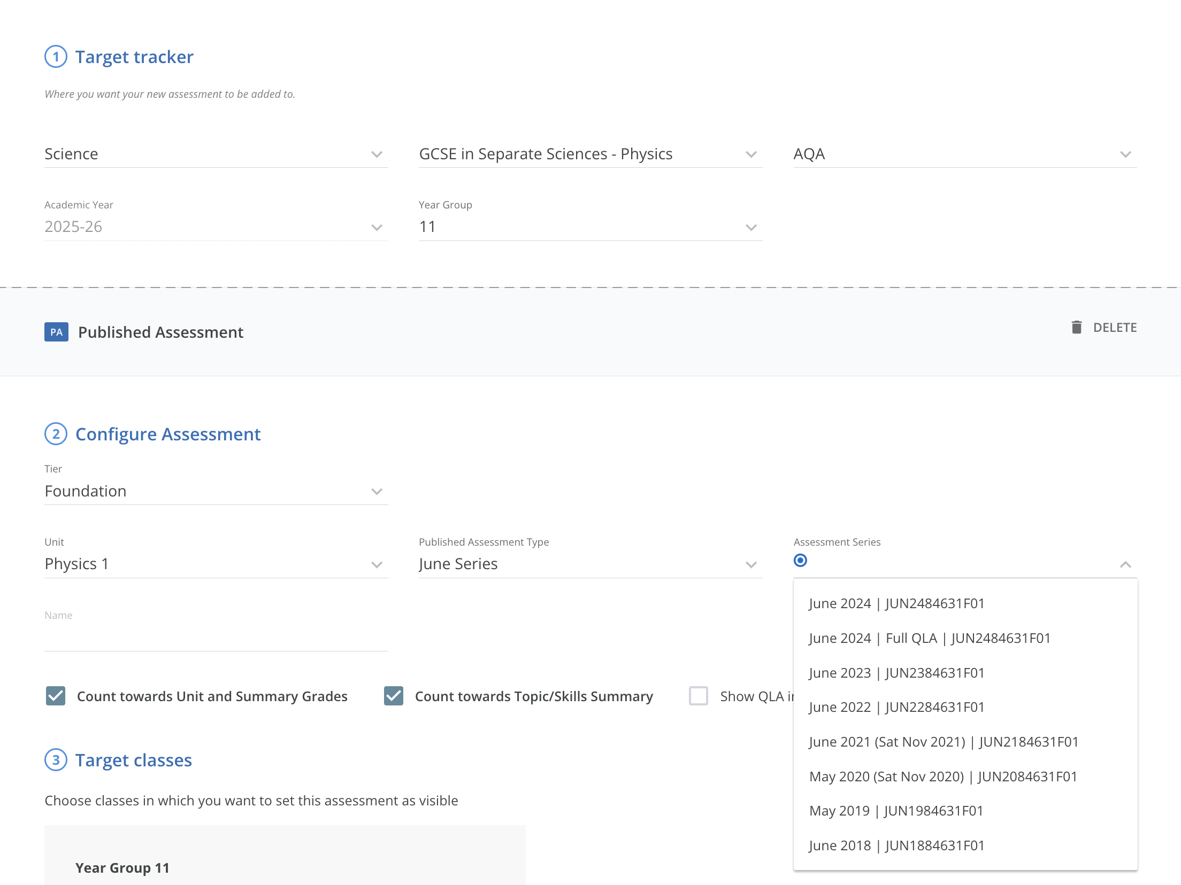Viewport: 1181px width, 885px height.
Task: Open the Year Group 11 dropdown
Action: click(590, 227)
